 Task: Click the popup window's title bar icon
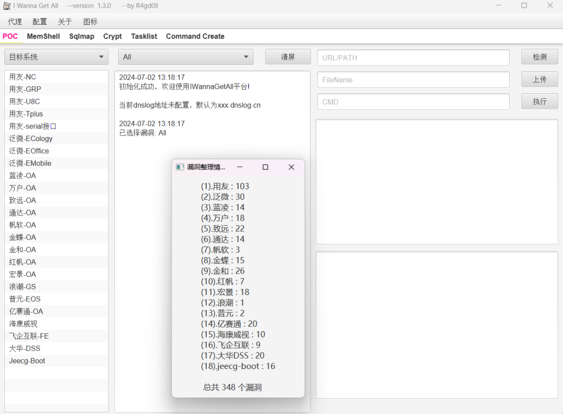(x=180, y=167)
